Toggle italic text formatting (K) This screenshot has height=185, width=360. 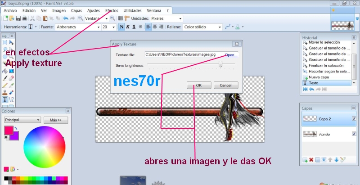(x=128, y=27)
